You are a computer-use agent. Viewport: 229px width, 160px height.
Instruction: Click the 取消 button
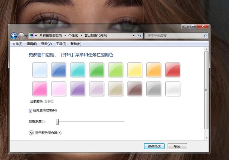pyautogui.click(x=177, y=146)
